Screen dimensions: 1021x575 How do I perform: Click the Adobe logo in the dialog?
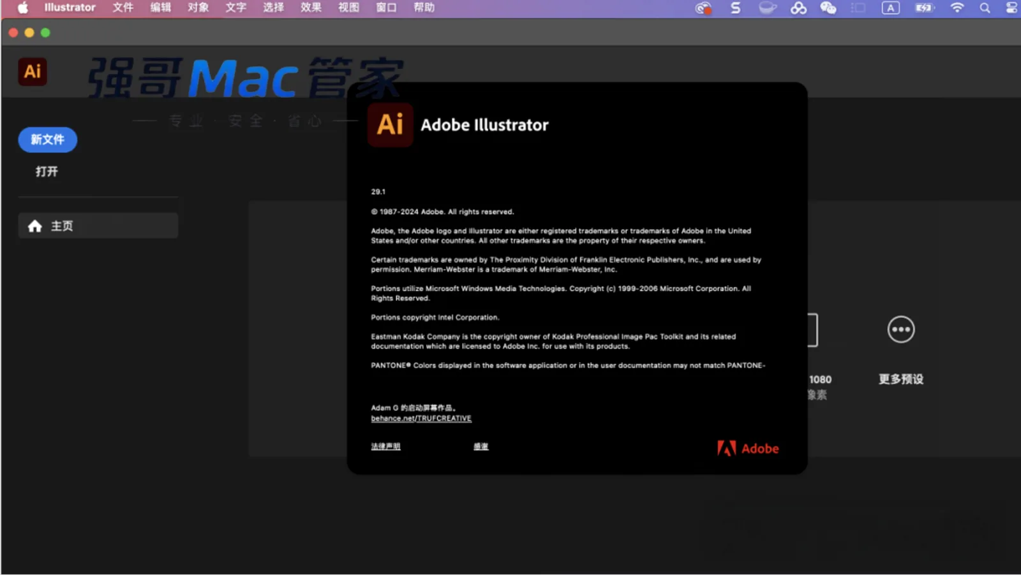pos(748,449)
